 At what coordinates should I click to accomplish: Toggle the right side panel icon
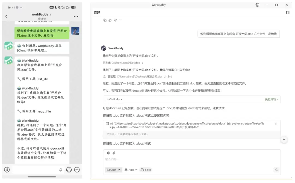coord(288,13)
